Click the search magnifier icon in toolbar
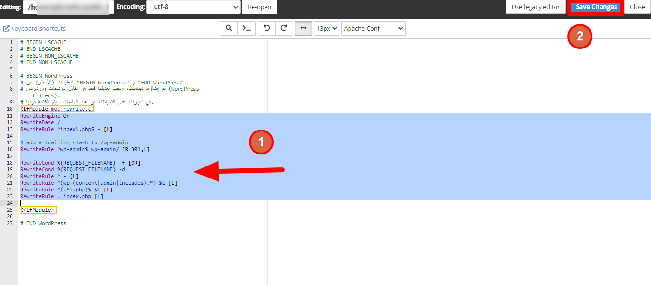Screen dimensions: 651x285 click(229, 28)
